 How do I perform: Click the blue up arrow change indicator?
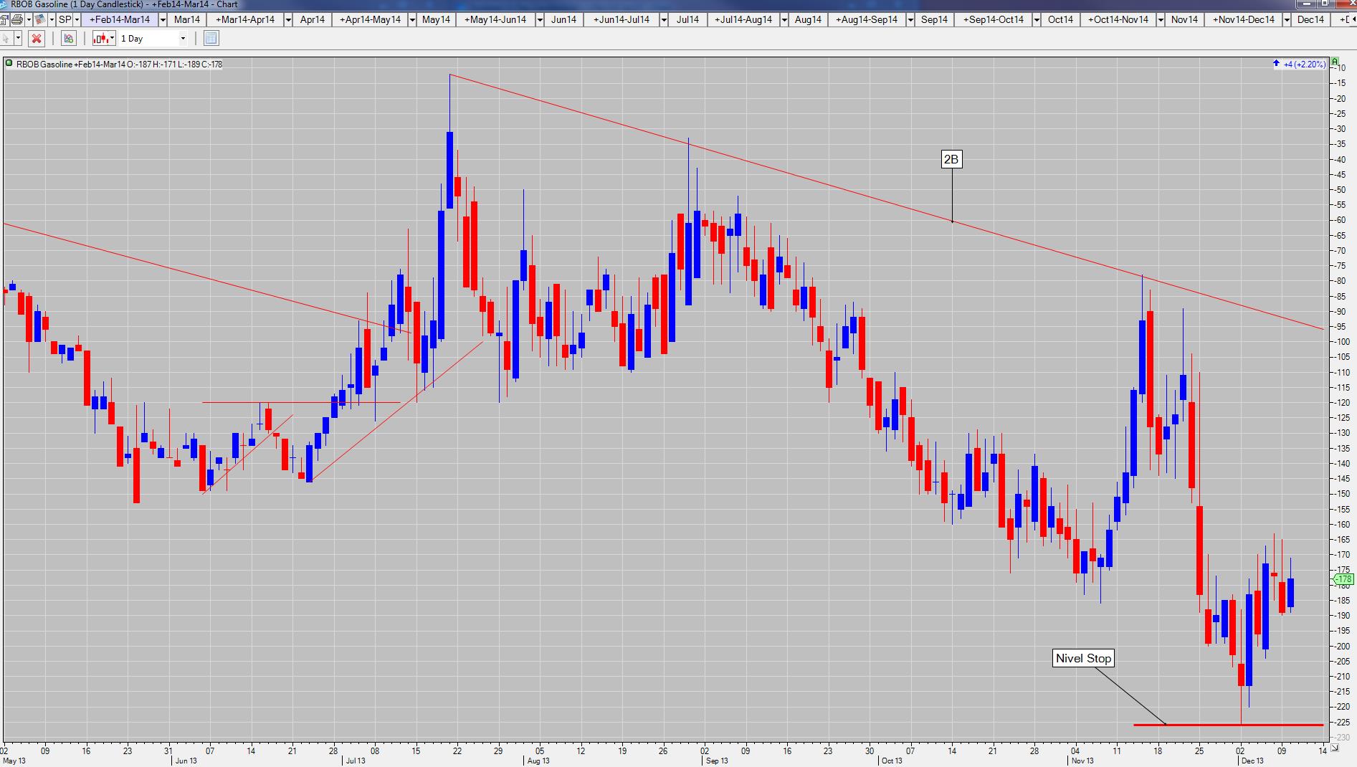[1276, 64]
